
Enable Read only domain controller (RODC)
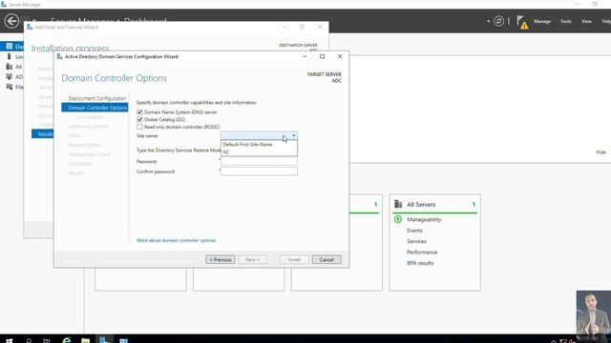[x=139, y=127]
